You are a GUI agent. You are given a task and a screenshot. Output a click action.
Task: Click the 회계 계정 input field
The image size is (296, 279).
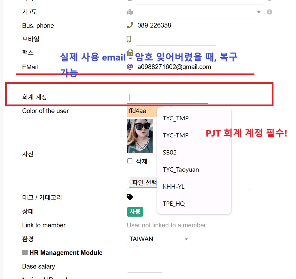(x=167, y=97)
